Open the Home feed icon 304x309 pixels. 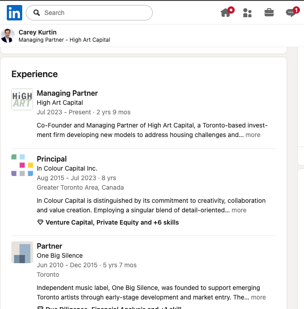click(x=226, y=13)
